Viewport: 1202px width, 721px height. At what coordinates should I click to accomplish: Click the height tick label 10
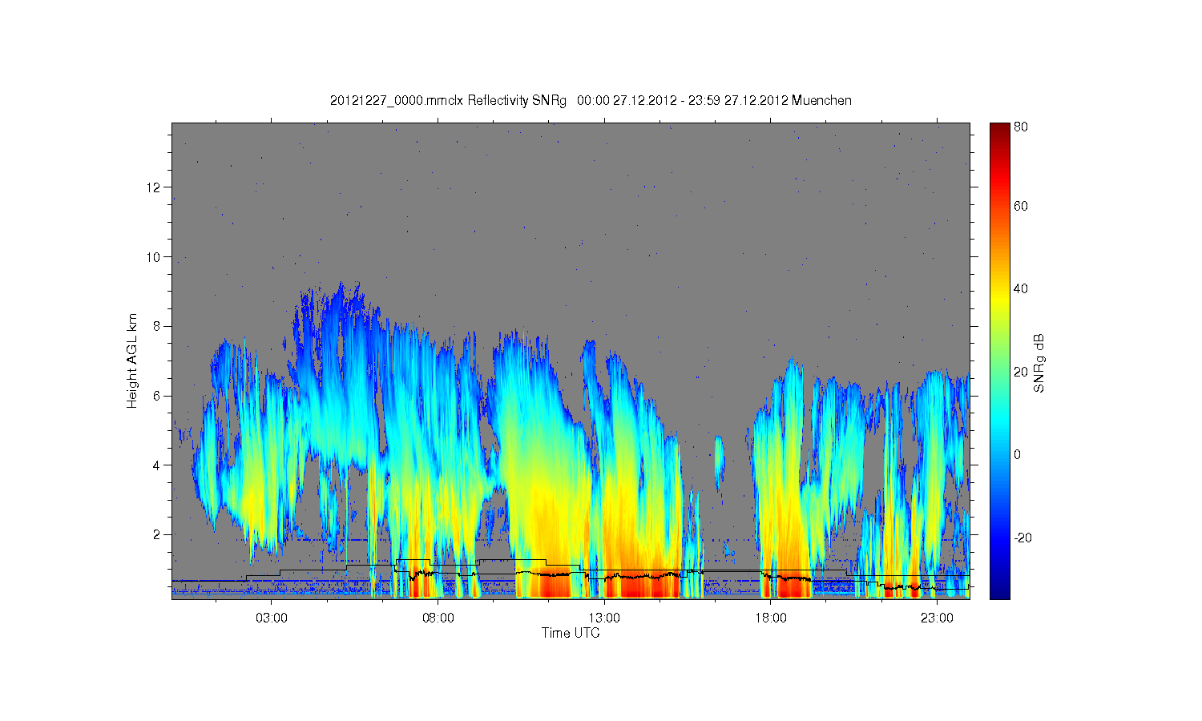coord(155,257)
